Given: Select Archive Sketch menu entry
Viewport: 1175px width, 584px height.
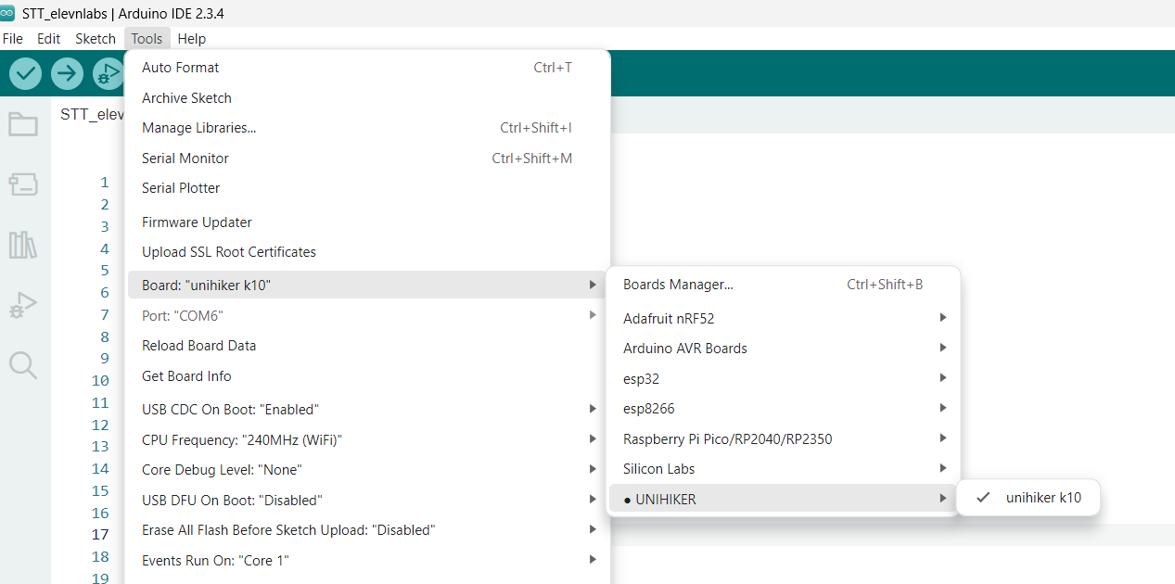Looking at the screenshot, I should pyautogui.click(x=367, y=98).
